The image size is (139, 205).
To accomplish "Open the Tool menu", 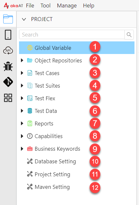I will [x=45, y=5].
